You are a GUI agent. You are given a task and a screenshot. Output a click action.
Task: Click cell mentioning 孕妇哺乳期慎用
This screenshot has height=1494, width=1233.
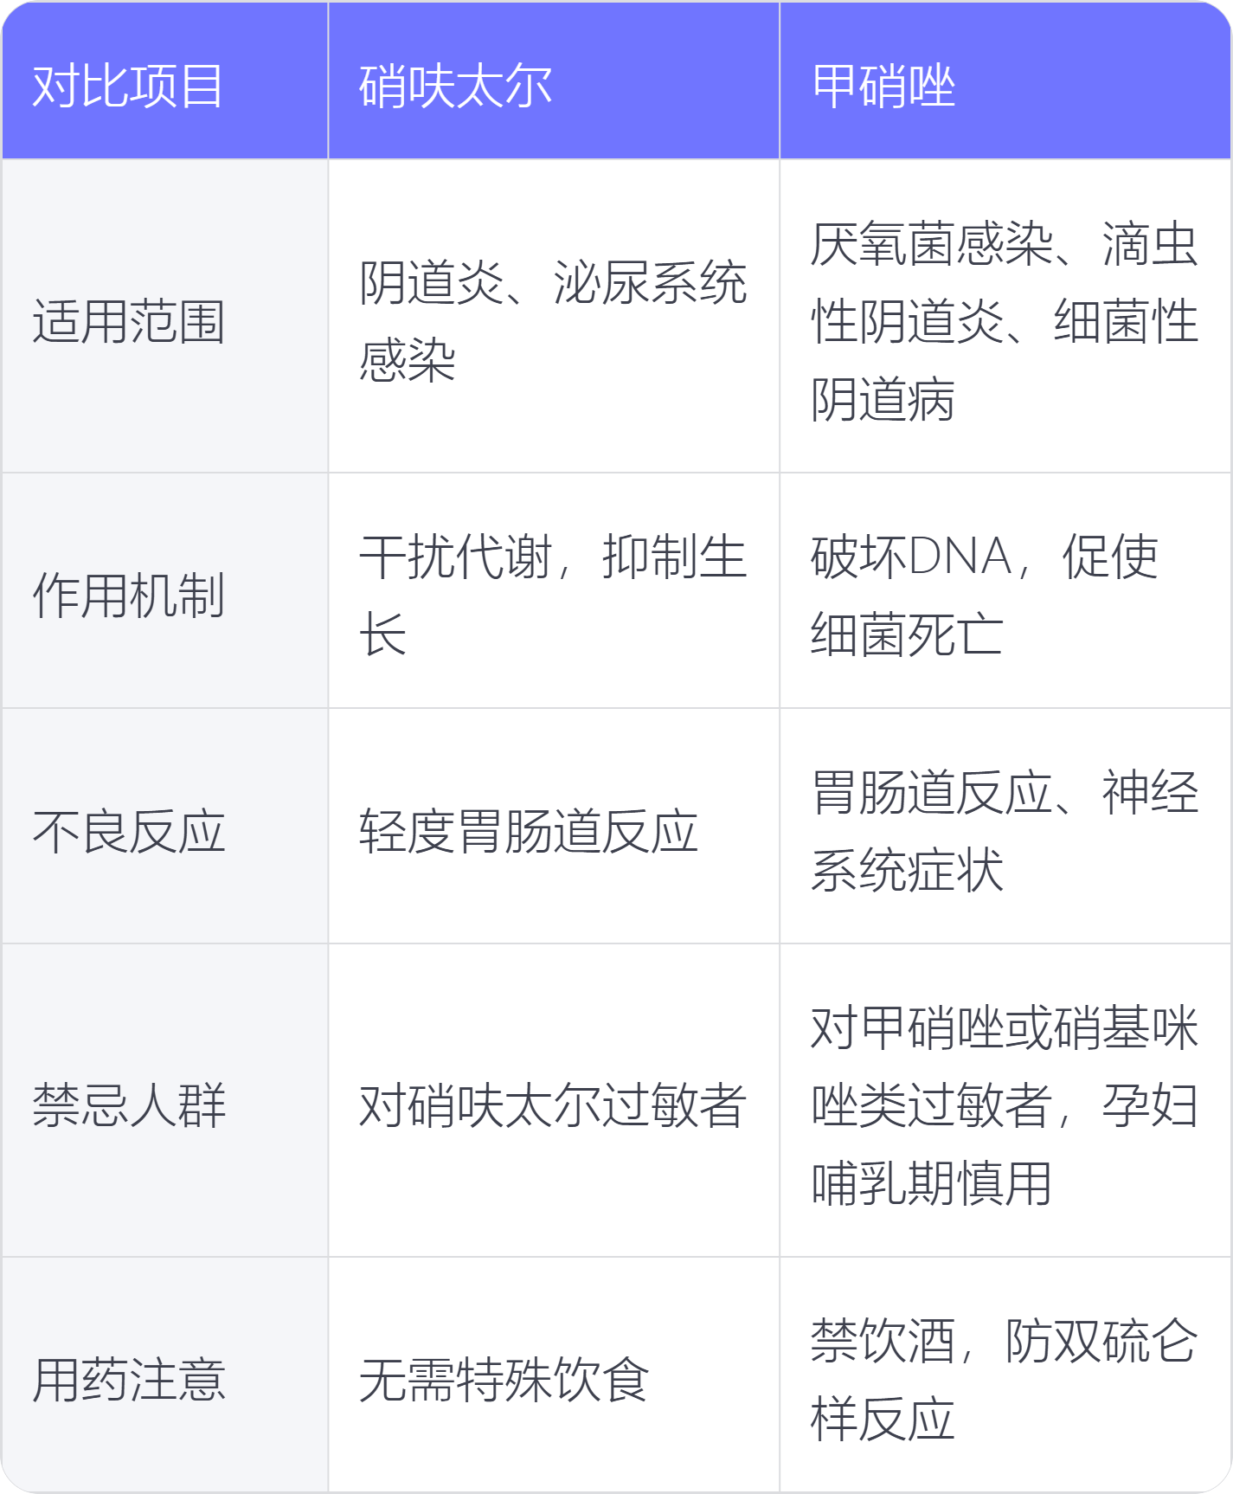(1005, 1101)
